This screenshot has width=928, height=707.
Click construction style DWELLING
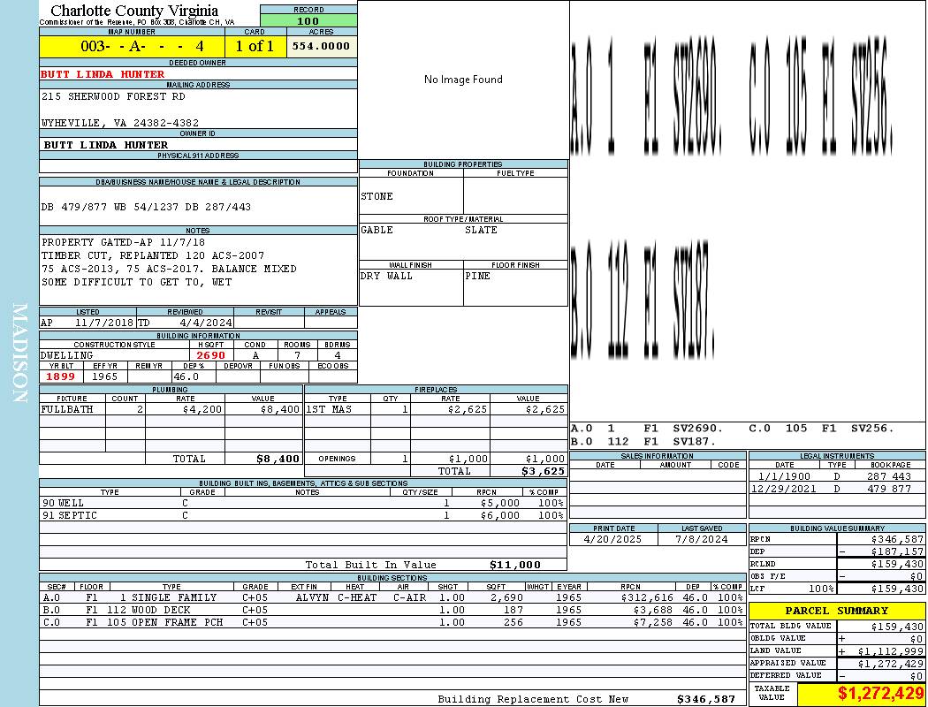67,355
